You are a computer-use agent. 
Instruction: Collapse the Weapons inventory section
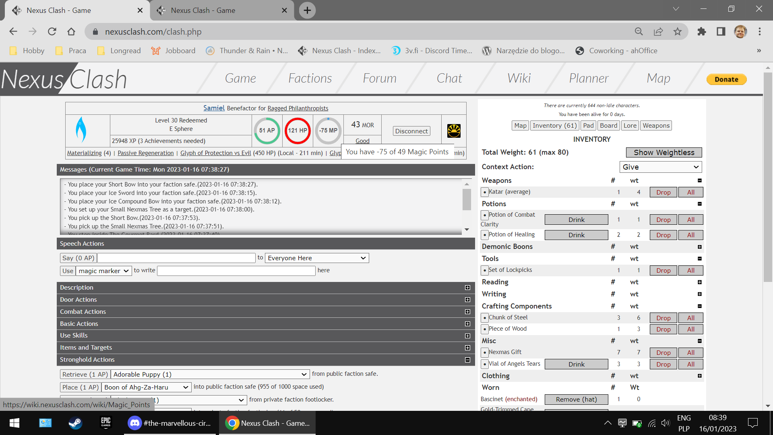[700, 180]
